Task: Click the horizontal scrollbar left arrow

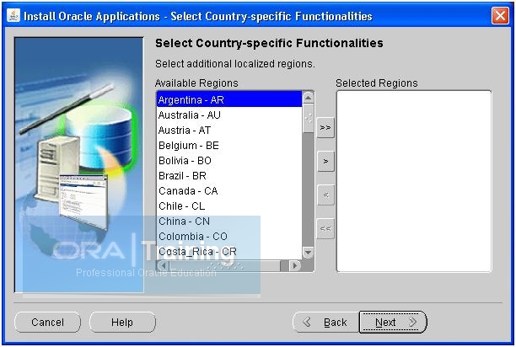Action: click(x=163, y=265)
